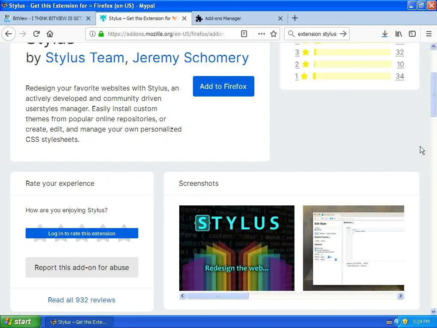
Task: Open the hamburger application menu
Action: [428, 34]
